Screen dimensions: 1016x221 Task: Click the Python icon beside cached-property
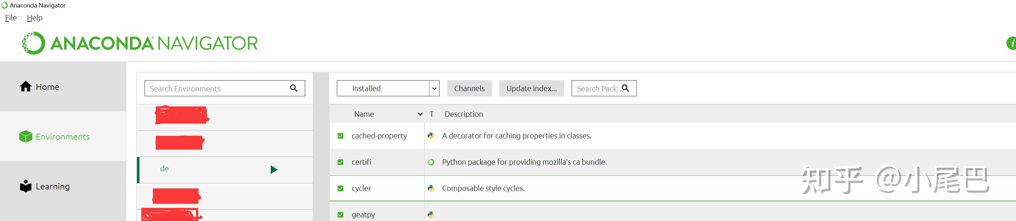click(x=431, y=136)
